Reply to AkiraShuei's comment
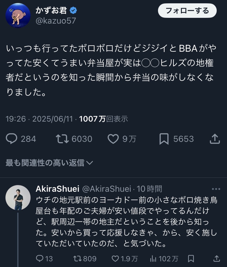 pyautogui.click(x=40, y=259)
